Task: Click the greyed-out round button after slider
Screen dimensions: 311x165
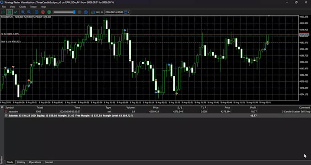Action: pos(80,12)
